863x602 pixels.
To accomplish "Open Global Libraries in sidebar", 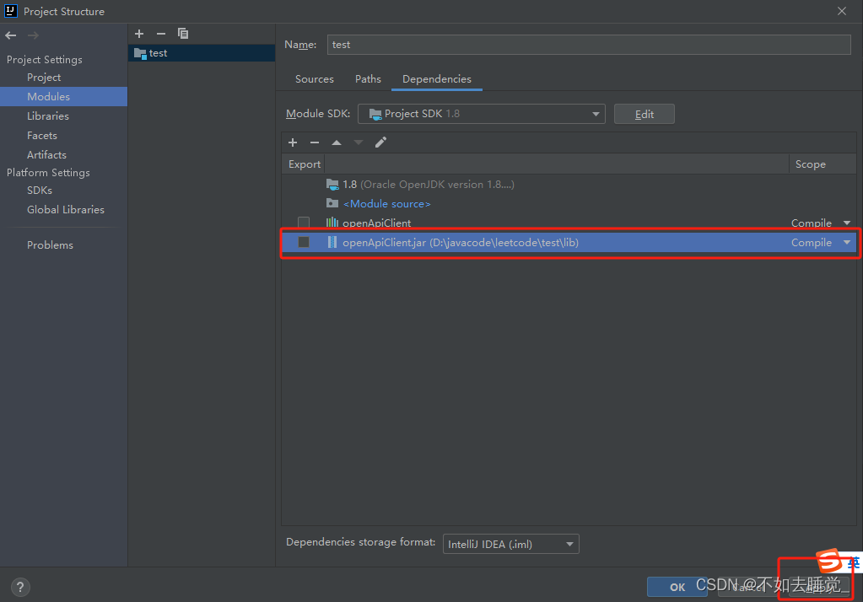I will (x=66, y=210).
